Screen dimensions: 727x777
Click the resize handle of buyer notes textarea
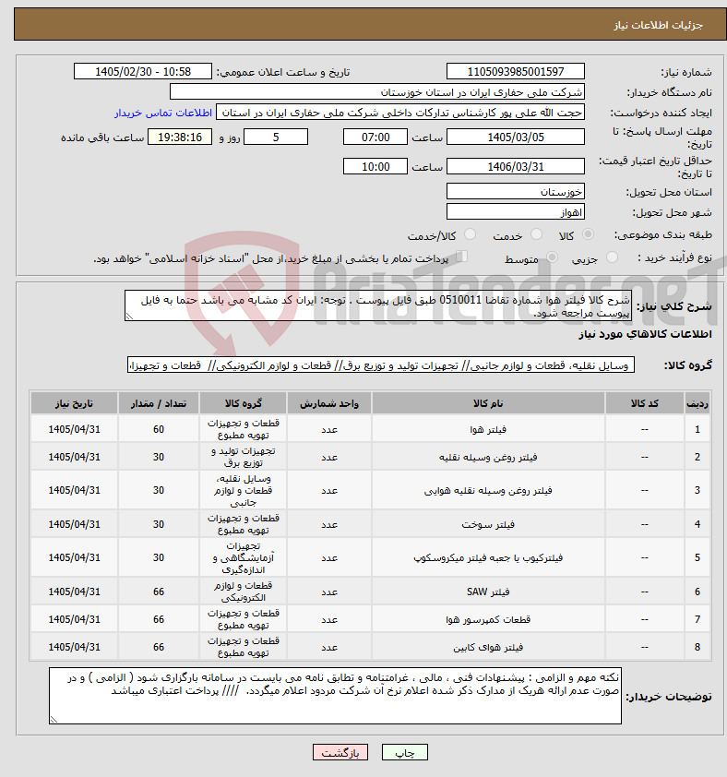pyautogui.click(x=54, y=719)
